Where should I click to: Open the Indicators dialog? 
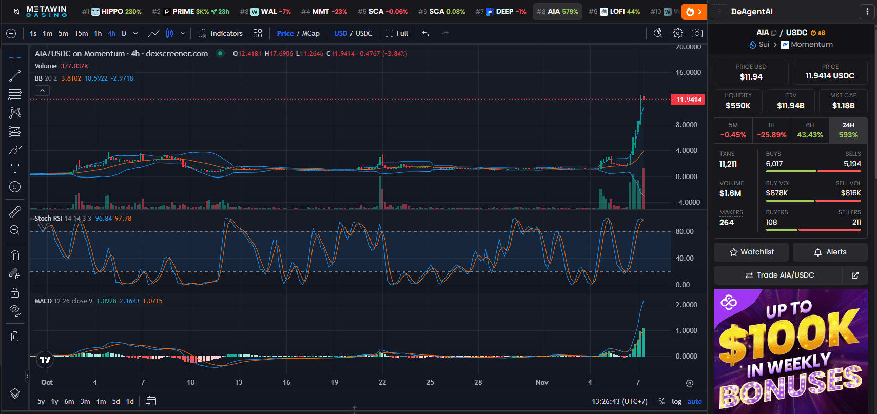[x=221, y=33]
